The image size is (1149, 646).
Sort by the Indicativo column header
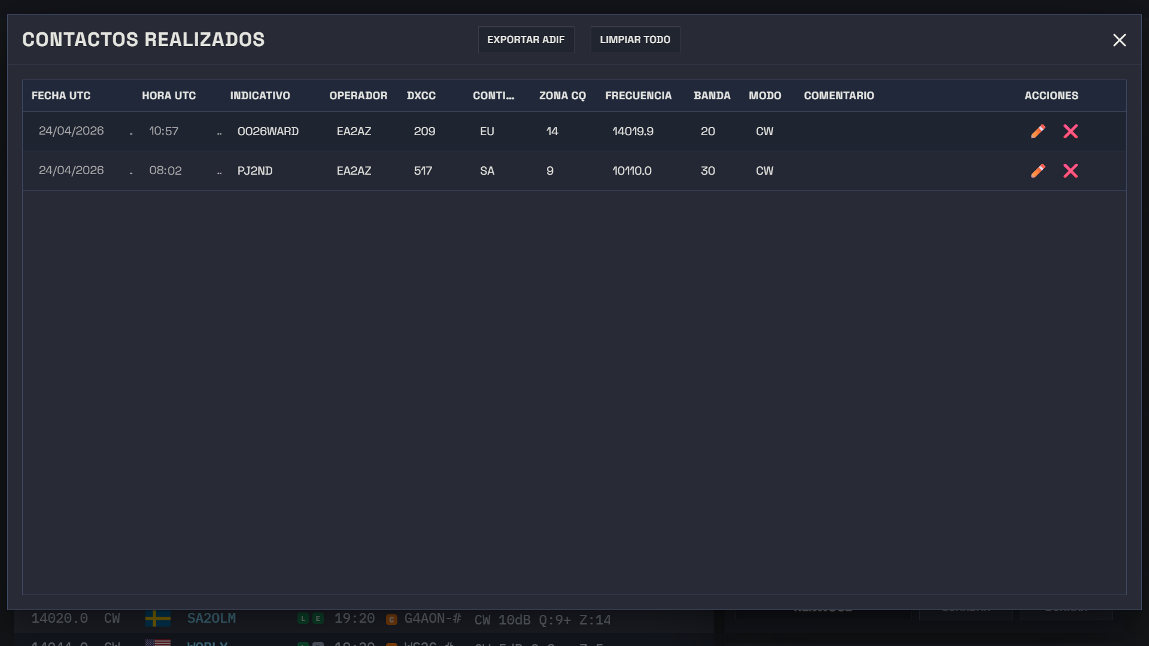260,96
